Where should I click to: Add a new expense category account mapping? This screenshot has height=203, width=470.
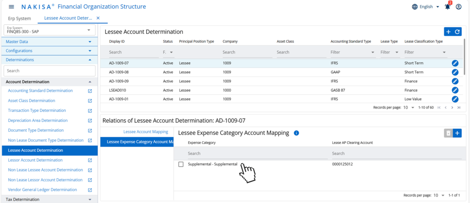click(x=457, y=133)
